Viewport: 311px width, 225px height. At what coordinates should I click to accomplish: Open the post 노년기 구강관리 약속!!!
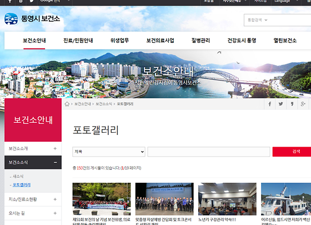click(217, 219)
